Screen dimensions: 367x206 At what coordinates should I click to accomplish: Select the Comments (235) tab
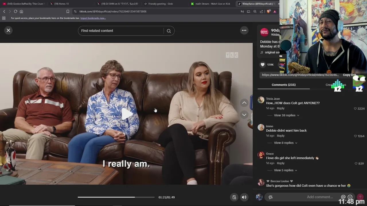point(284,85)
